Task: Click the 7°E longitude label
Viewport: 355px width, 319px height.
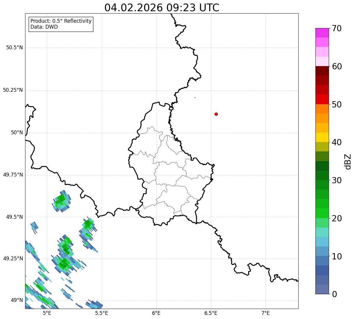Action: click(x=266, y=313)
